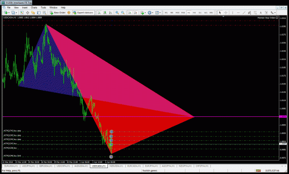Click the MetaEditor diamond icon
This screenshot has width=289, height=174.
point(69,12)
